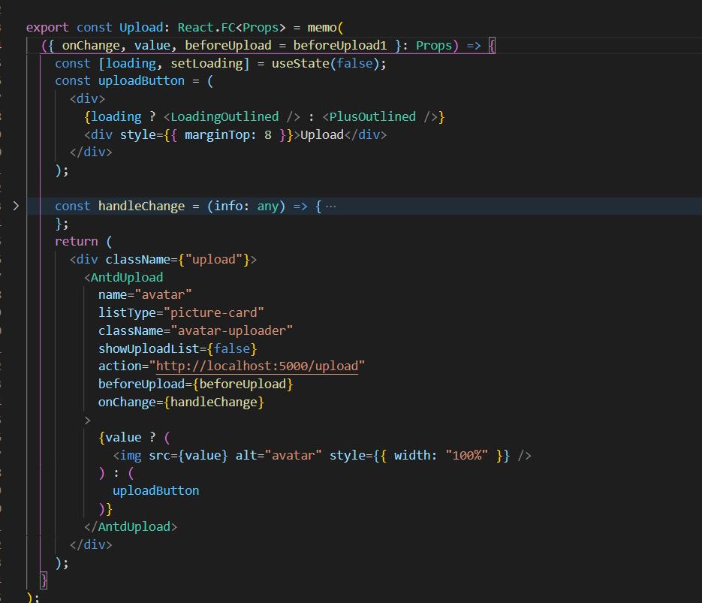Click 'React.FC' type annotation
Viewport: 702px width, 603px height.
(206, 27)
